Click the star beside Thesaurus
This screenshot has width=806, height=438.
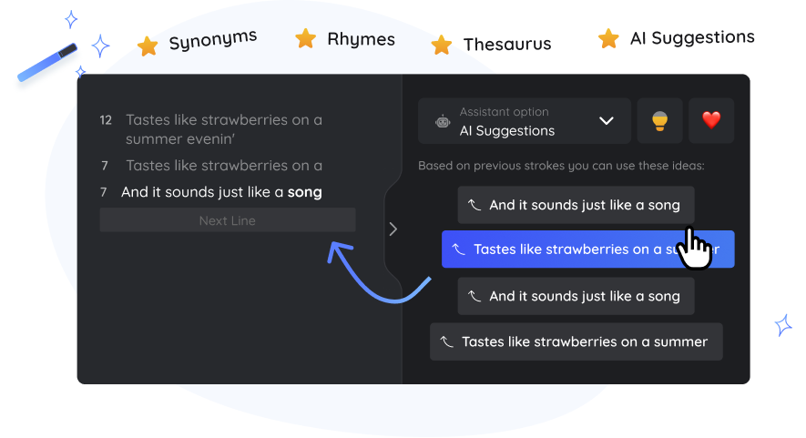[441, 45]
